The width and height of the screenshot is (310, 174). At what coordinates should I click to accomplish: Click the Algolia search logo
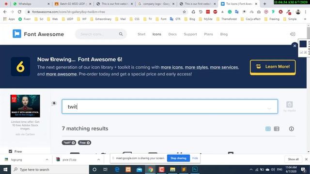point(290,106)
